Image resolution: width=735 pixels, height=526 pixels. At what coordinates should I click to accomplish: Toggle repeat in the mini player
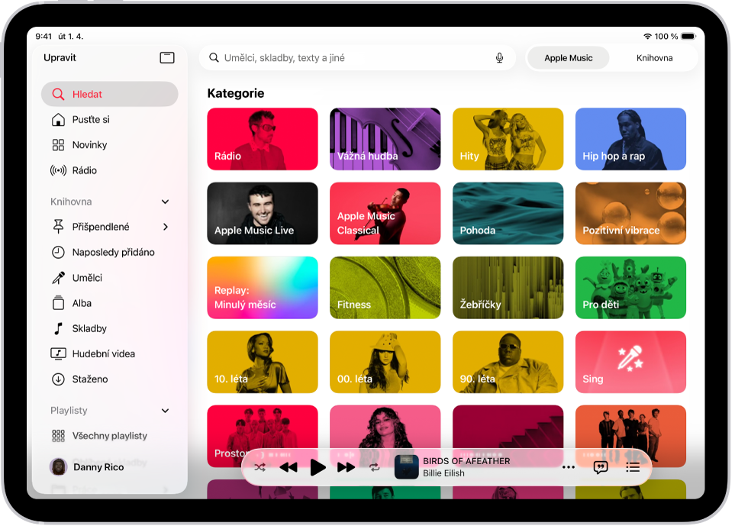(x=374, y=467)
